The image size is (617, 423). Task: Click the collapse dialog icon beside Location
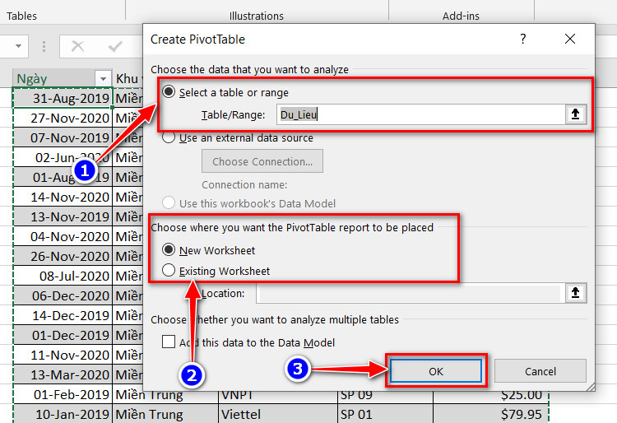click(x=575, y=293)
